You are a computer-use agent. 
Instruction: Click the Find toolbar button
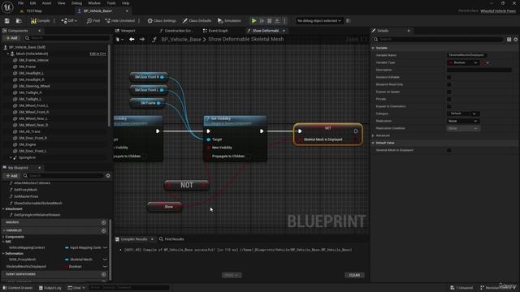tap(93, 21)
